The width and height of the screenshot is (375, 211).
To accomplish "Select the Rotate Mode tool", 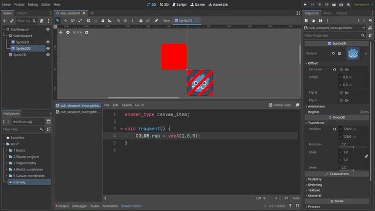I will click(x=73, y=21).
